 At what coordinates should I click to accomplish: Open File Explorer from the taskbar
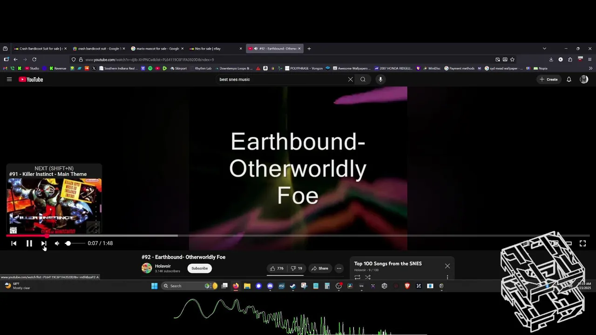click(247, 286)
